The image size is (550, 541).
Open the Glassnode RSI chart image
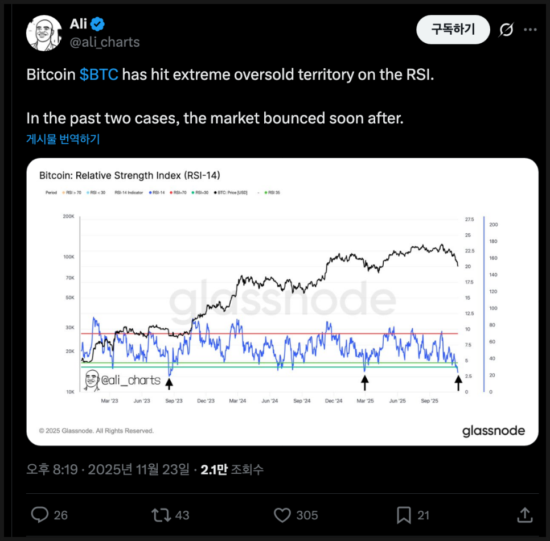282,302
